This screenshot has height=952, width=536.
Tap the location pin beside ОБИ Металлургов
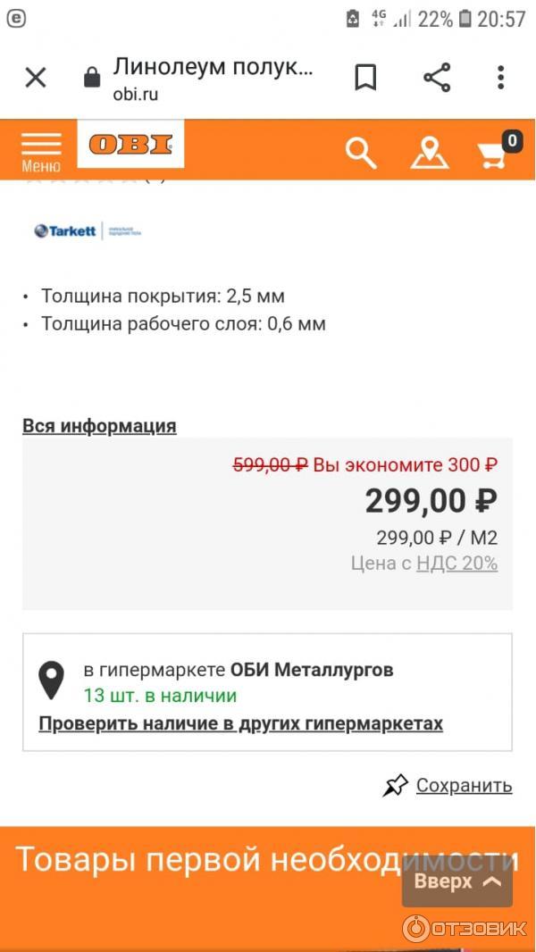pyautogui.click(x=52, y=681)
